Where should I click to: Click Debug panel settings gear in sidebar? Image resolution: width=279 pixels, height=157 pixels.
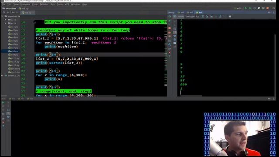tap(170, 44)
